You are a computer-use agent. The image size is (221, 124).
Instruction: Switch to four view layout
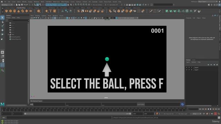(x=2, y=56)
